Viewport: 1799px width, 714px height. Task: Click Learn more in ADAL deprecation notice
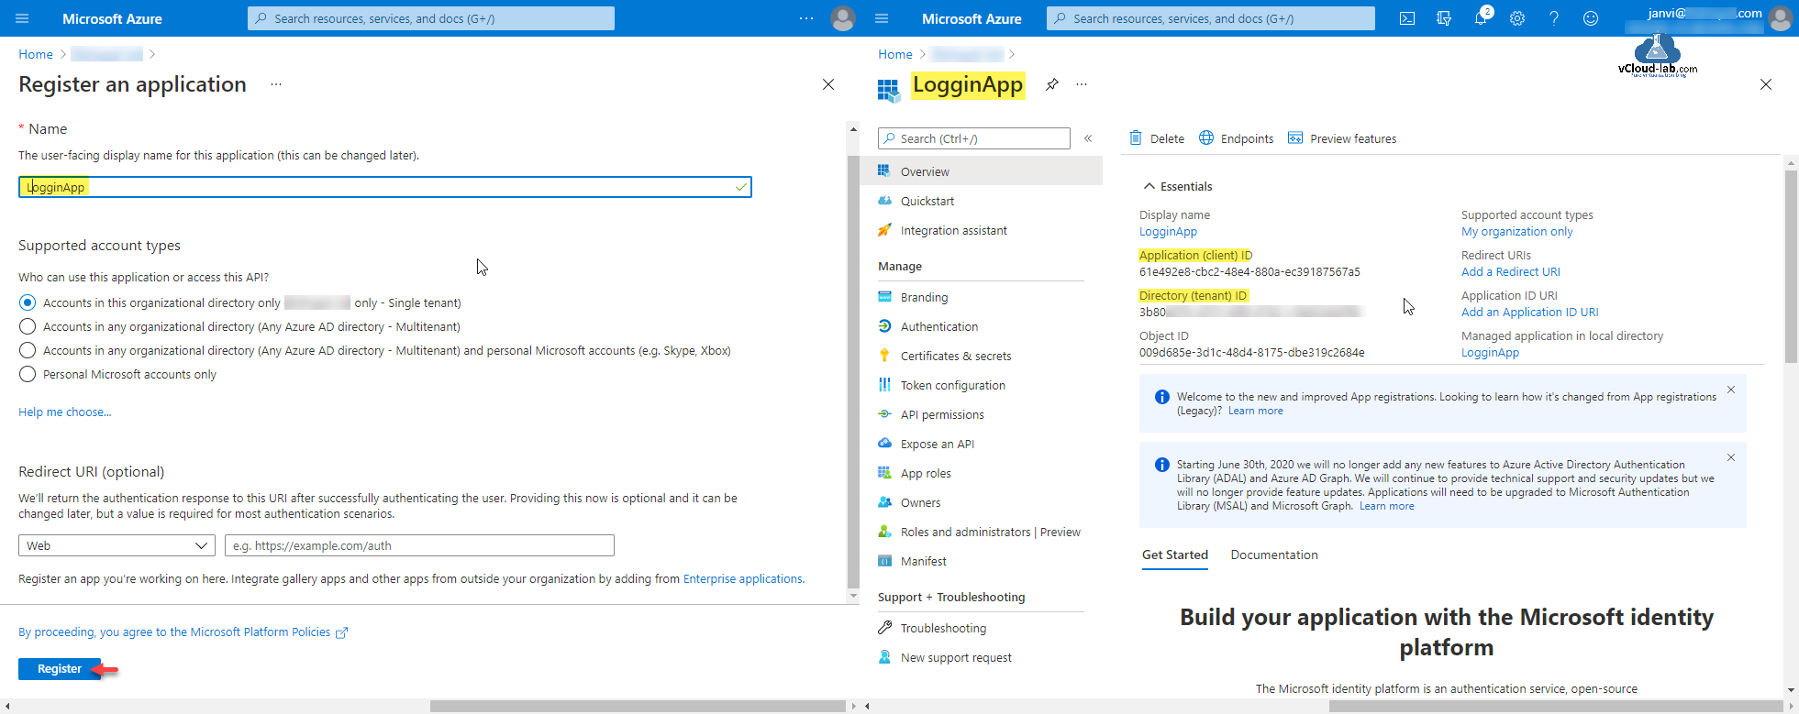tap(1386, 506)
